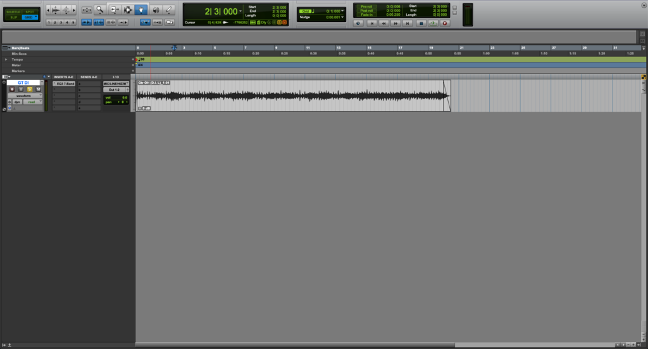Toggle Pre-roll in transport
This screenshot has width=648, height=349.
click(366, 6)
